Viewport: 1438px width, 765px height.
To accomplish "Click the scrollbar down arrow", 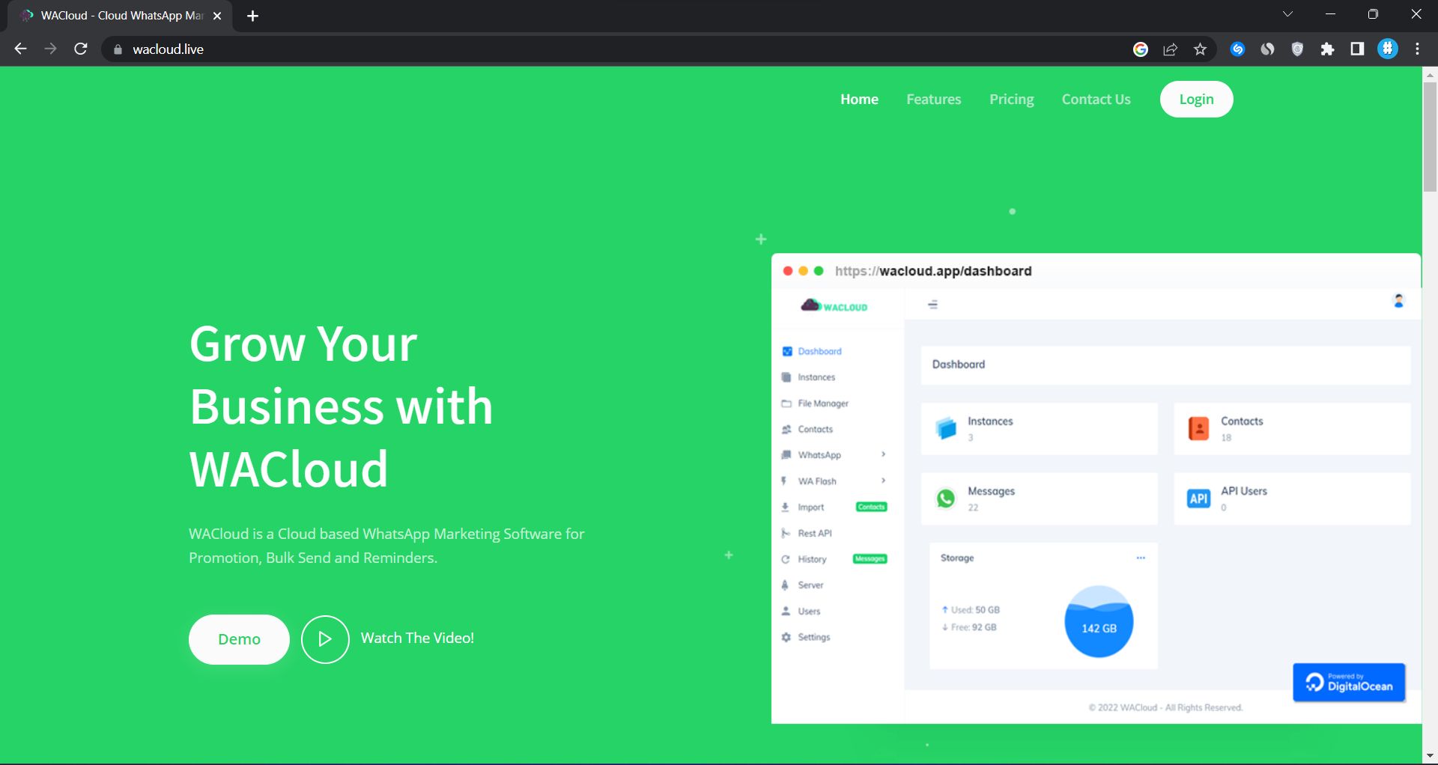I will point(1430,756).
